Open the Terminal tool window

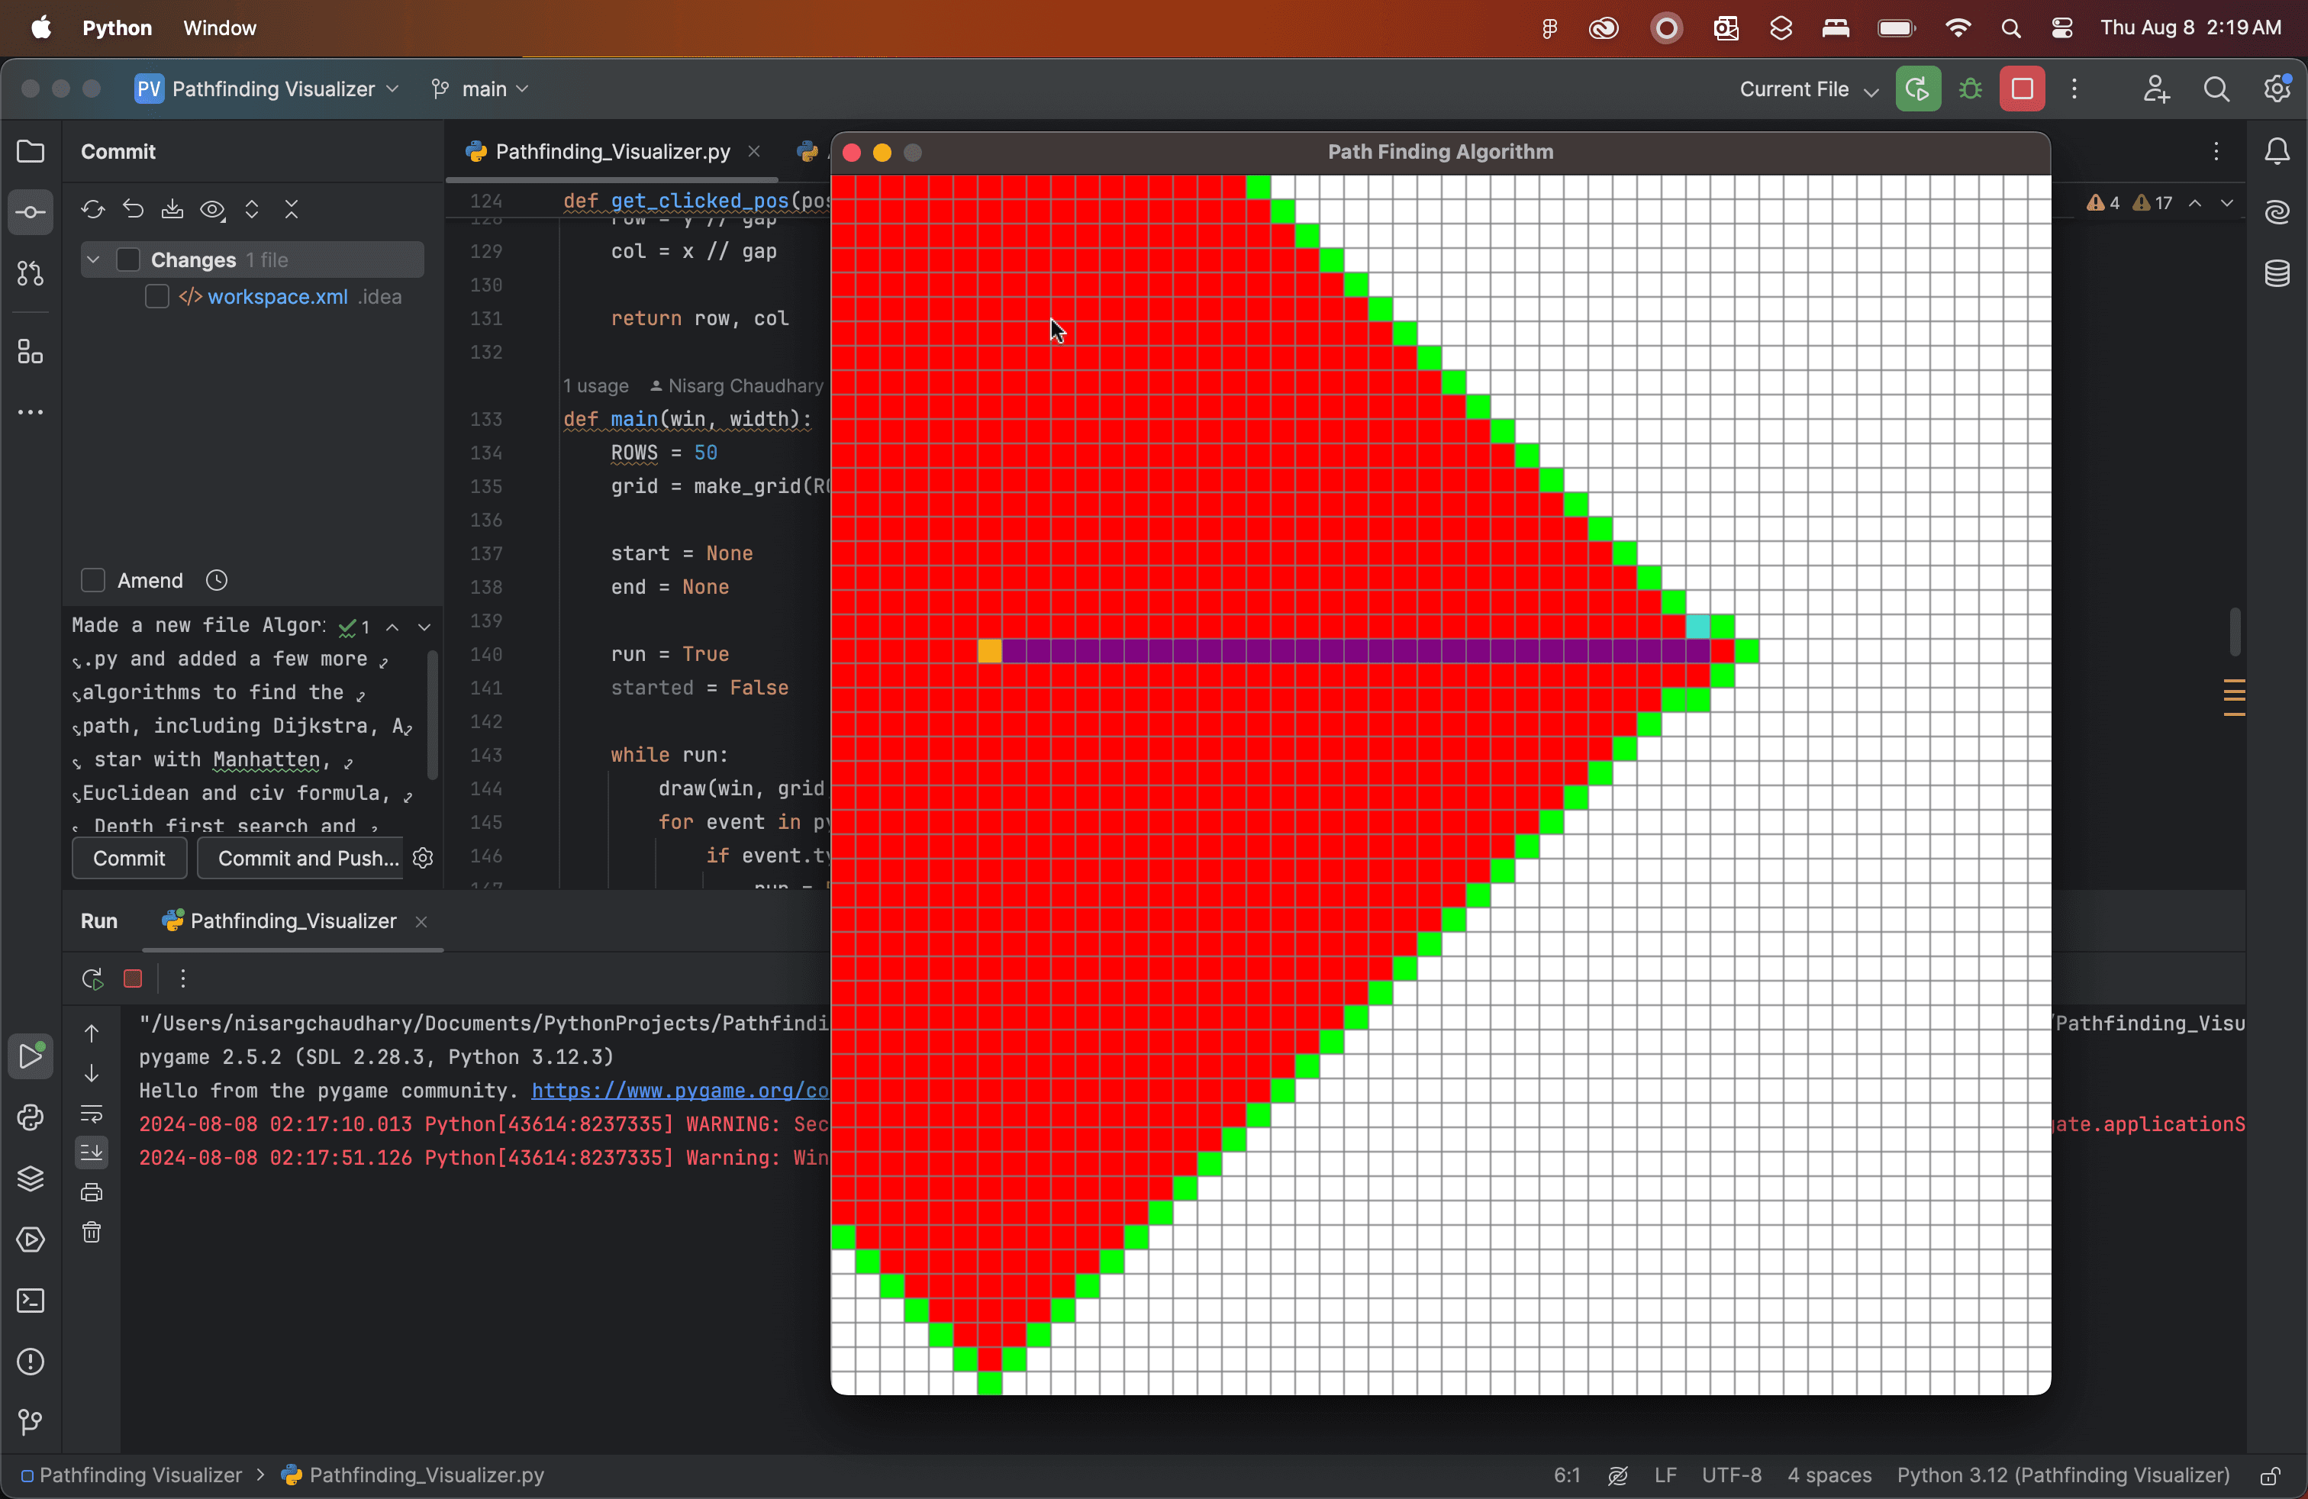pos(30,1301)
